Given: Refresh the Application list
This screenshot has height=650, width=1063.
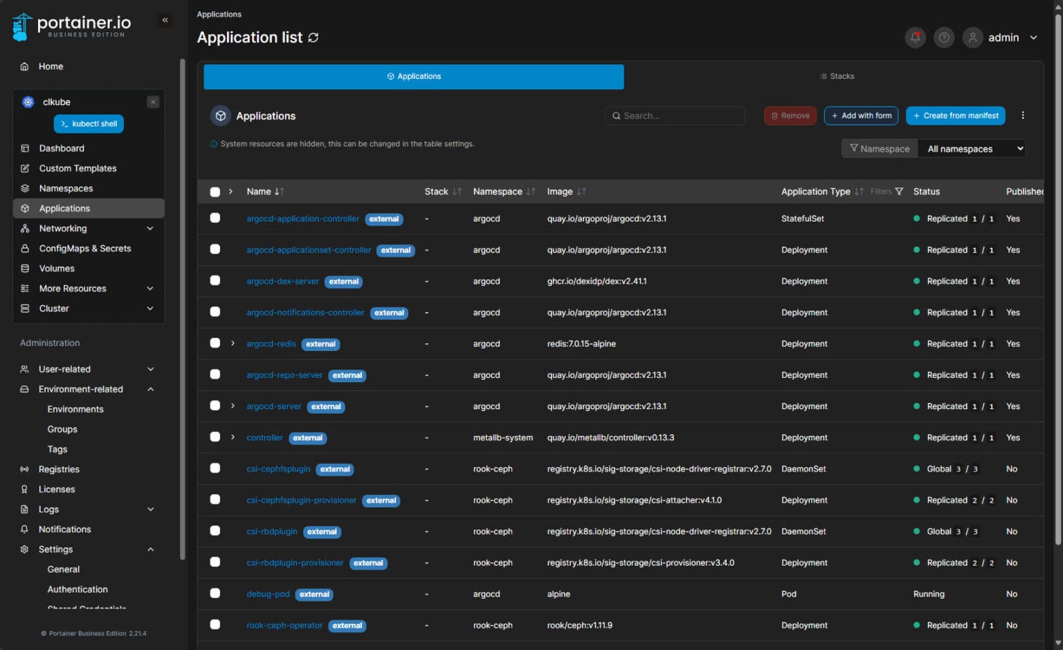Looking at the screenshot, I should 313,37.
